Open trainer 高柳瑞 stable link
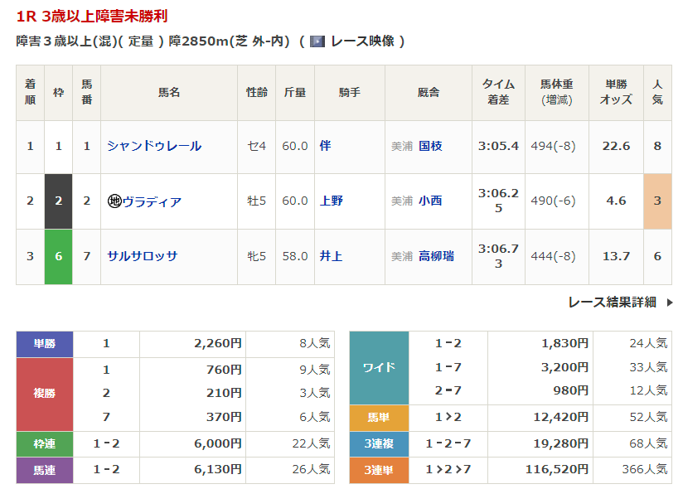Image resolution: width=683 pixels, height=489 pixels. [436, 256]
